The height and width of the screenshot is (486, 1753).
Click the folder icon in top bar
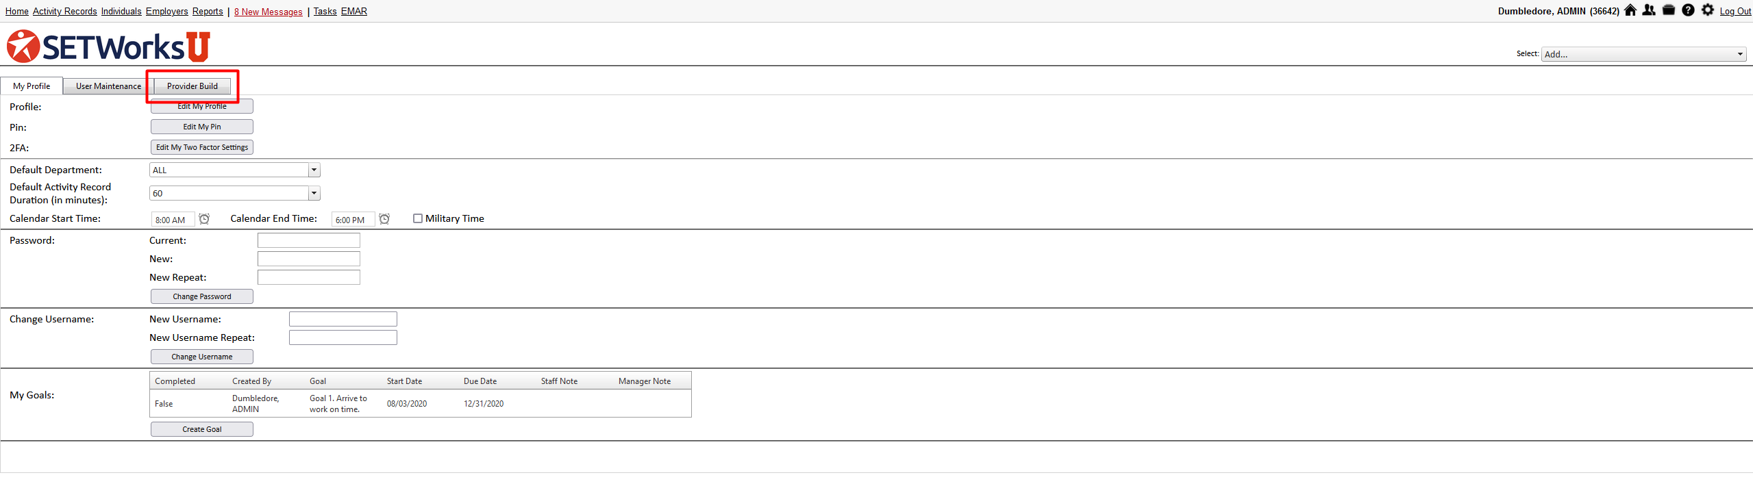[1669, 10]
